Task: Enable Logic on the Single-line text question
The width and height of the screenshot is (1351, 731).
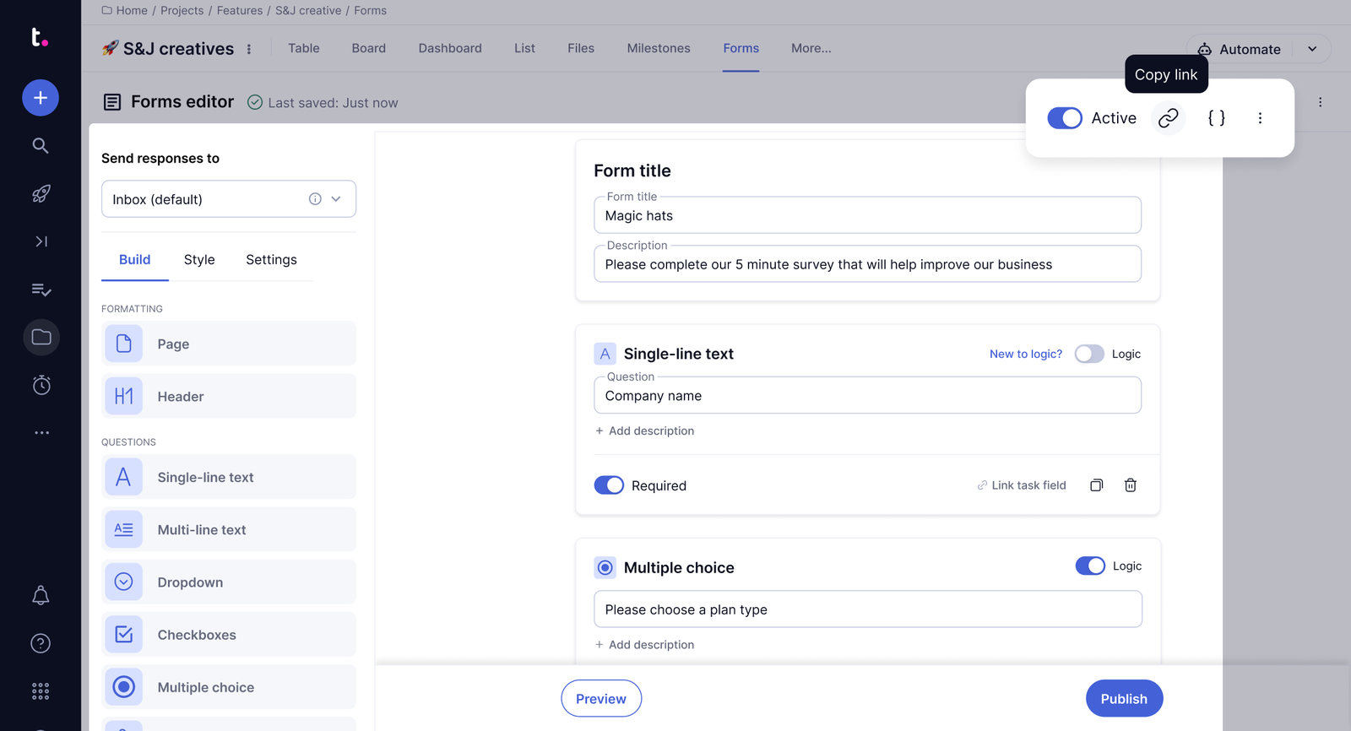Action: click(1089, 354)
